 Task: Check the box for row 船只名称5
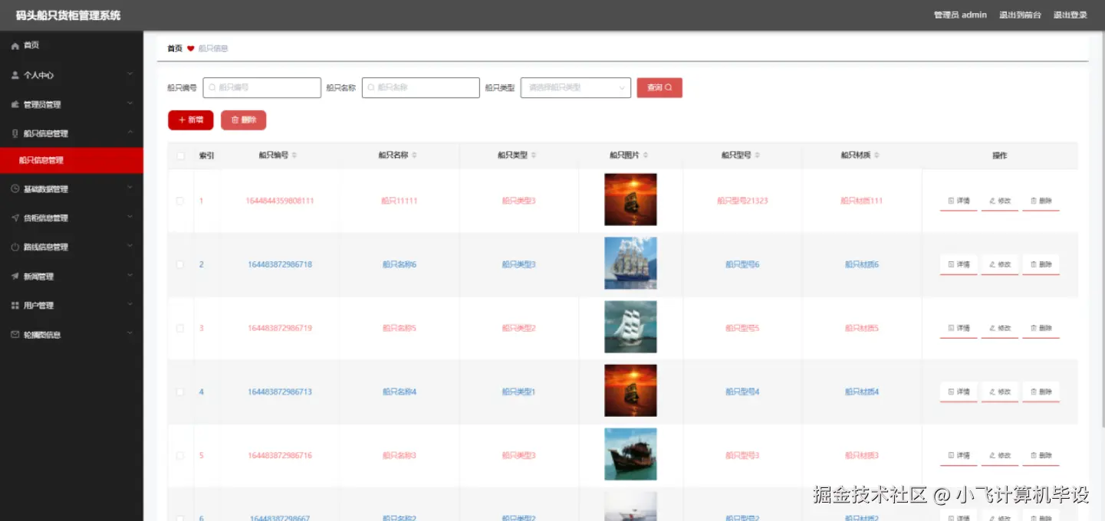[180, 328]
